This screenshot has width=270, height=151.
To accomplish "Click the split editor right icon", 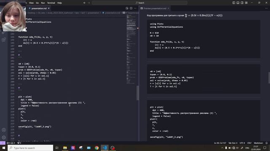I will coord(131,8).
